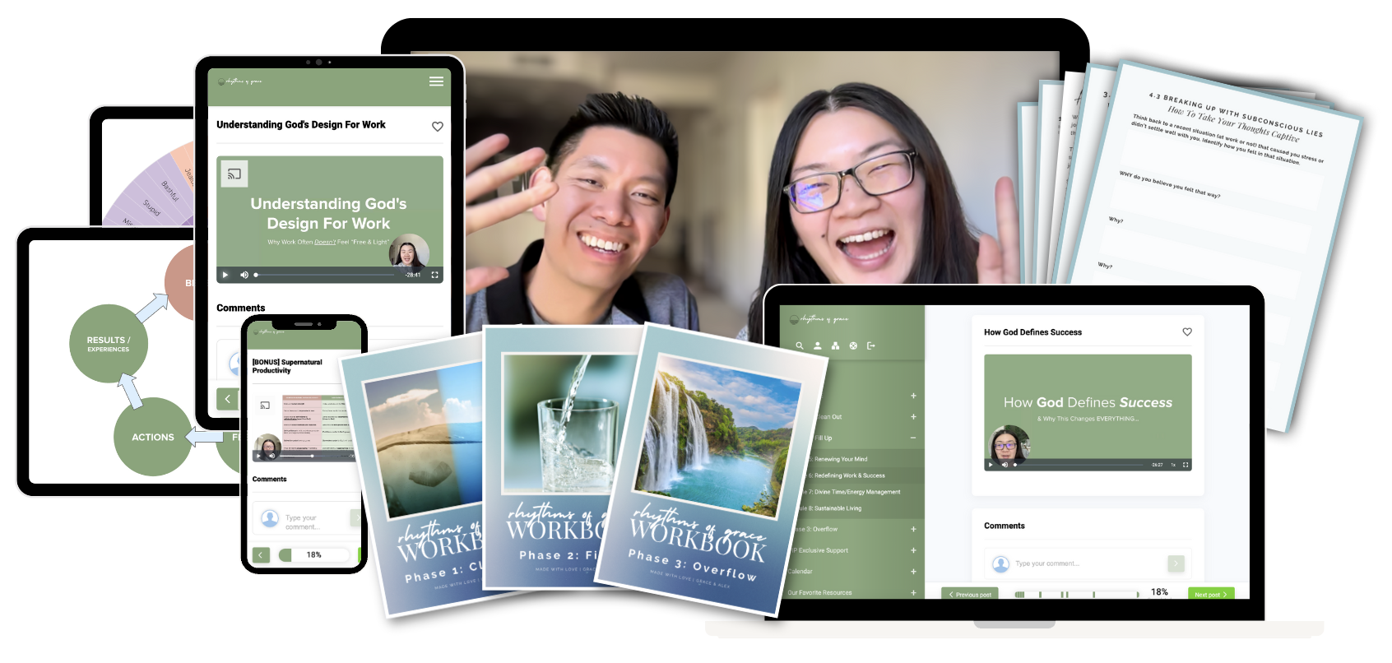Open the user profile icon in the laptop sidebar
1392x663 pixels.
click(x=817, y=346)
